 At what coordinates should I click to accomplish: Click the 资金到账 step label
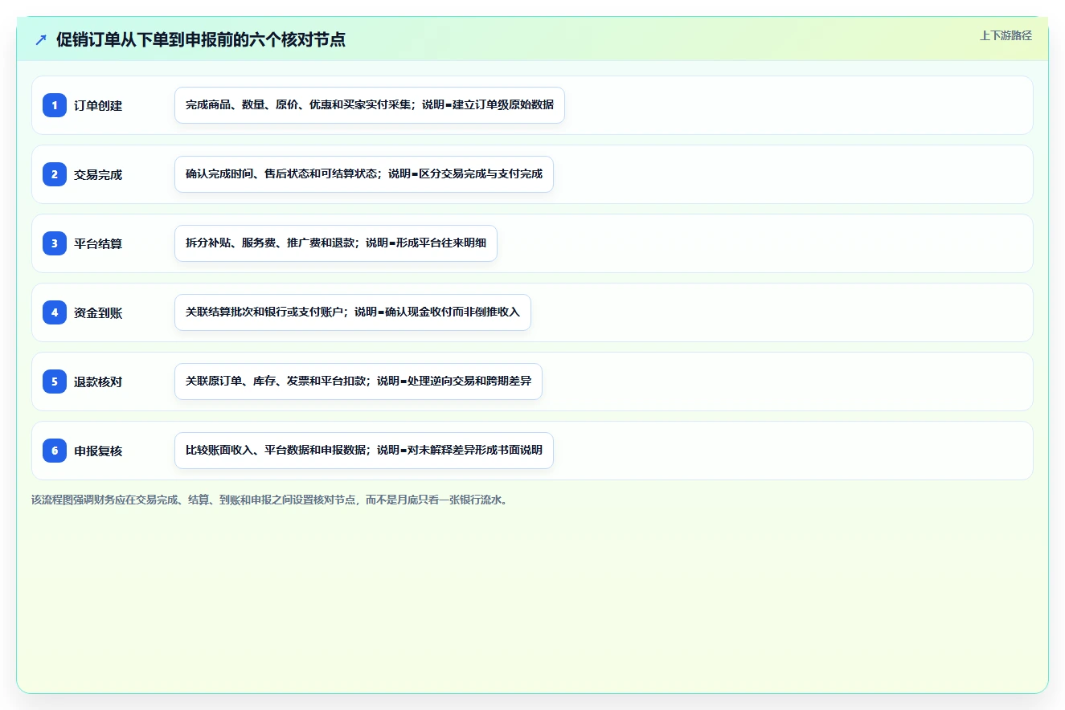(98, 312)
